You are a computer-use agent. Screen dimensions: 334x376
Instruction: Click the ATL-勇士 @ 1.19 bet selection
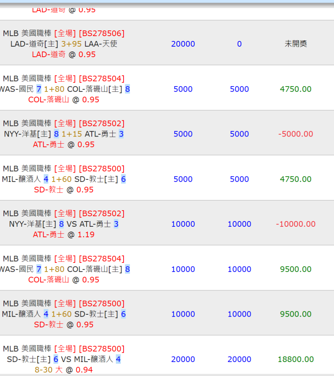coord(63,235)
